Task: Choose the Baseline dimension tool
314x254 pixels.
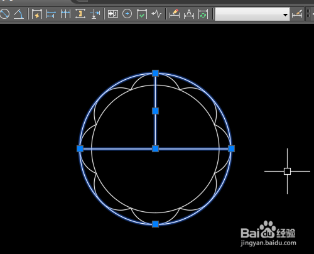Action: pos(51,14)
